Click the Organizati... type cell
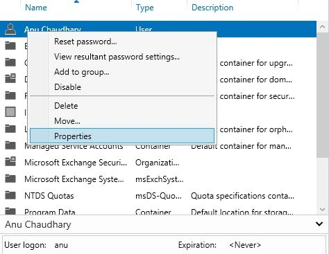 (158, 163)
